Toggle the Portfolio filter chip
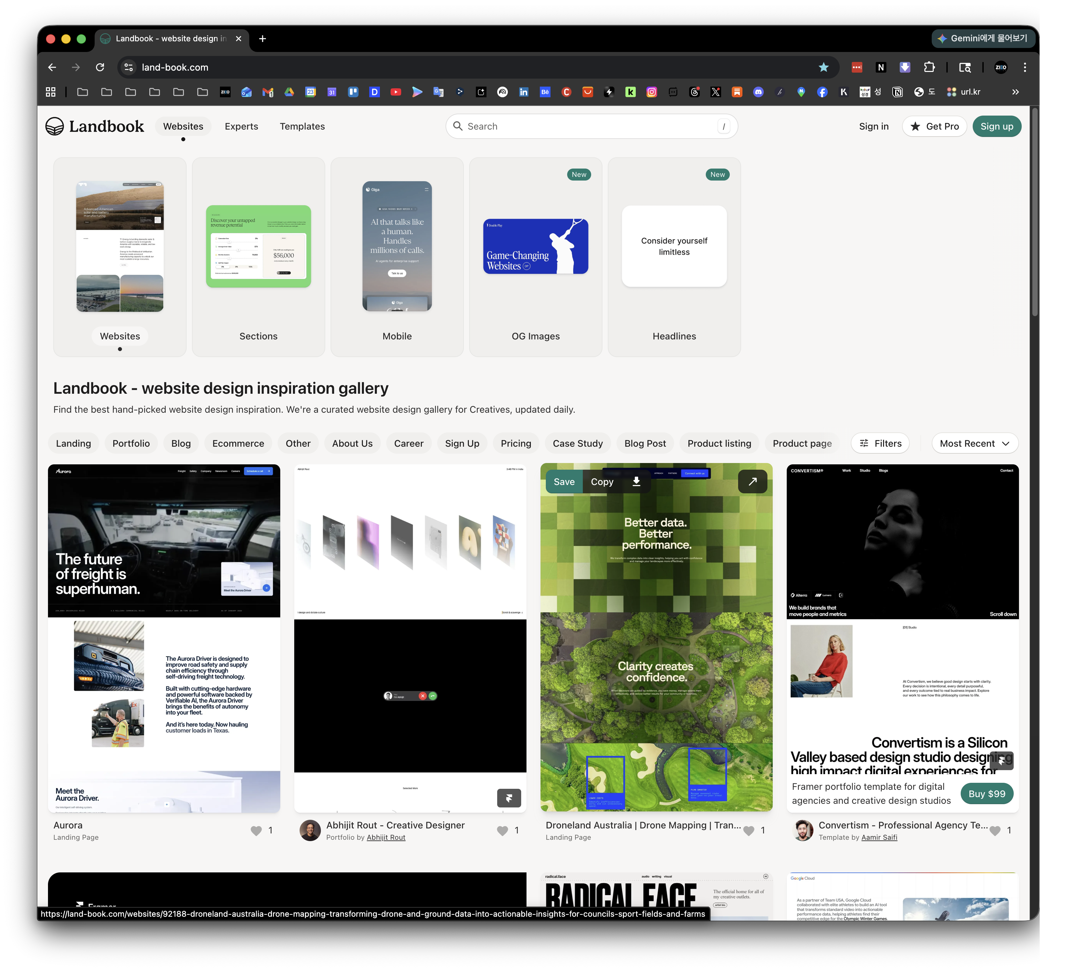Viewport: 1077px width, 970px height. (x=131, y=443)
